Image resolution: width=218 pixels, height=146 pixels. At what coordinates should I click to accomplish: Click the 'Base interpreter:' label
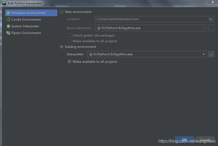(x=79, y=28)
